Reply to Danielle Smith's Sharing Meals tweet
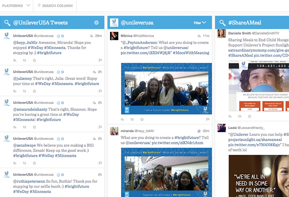 click(230, 116)
